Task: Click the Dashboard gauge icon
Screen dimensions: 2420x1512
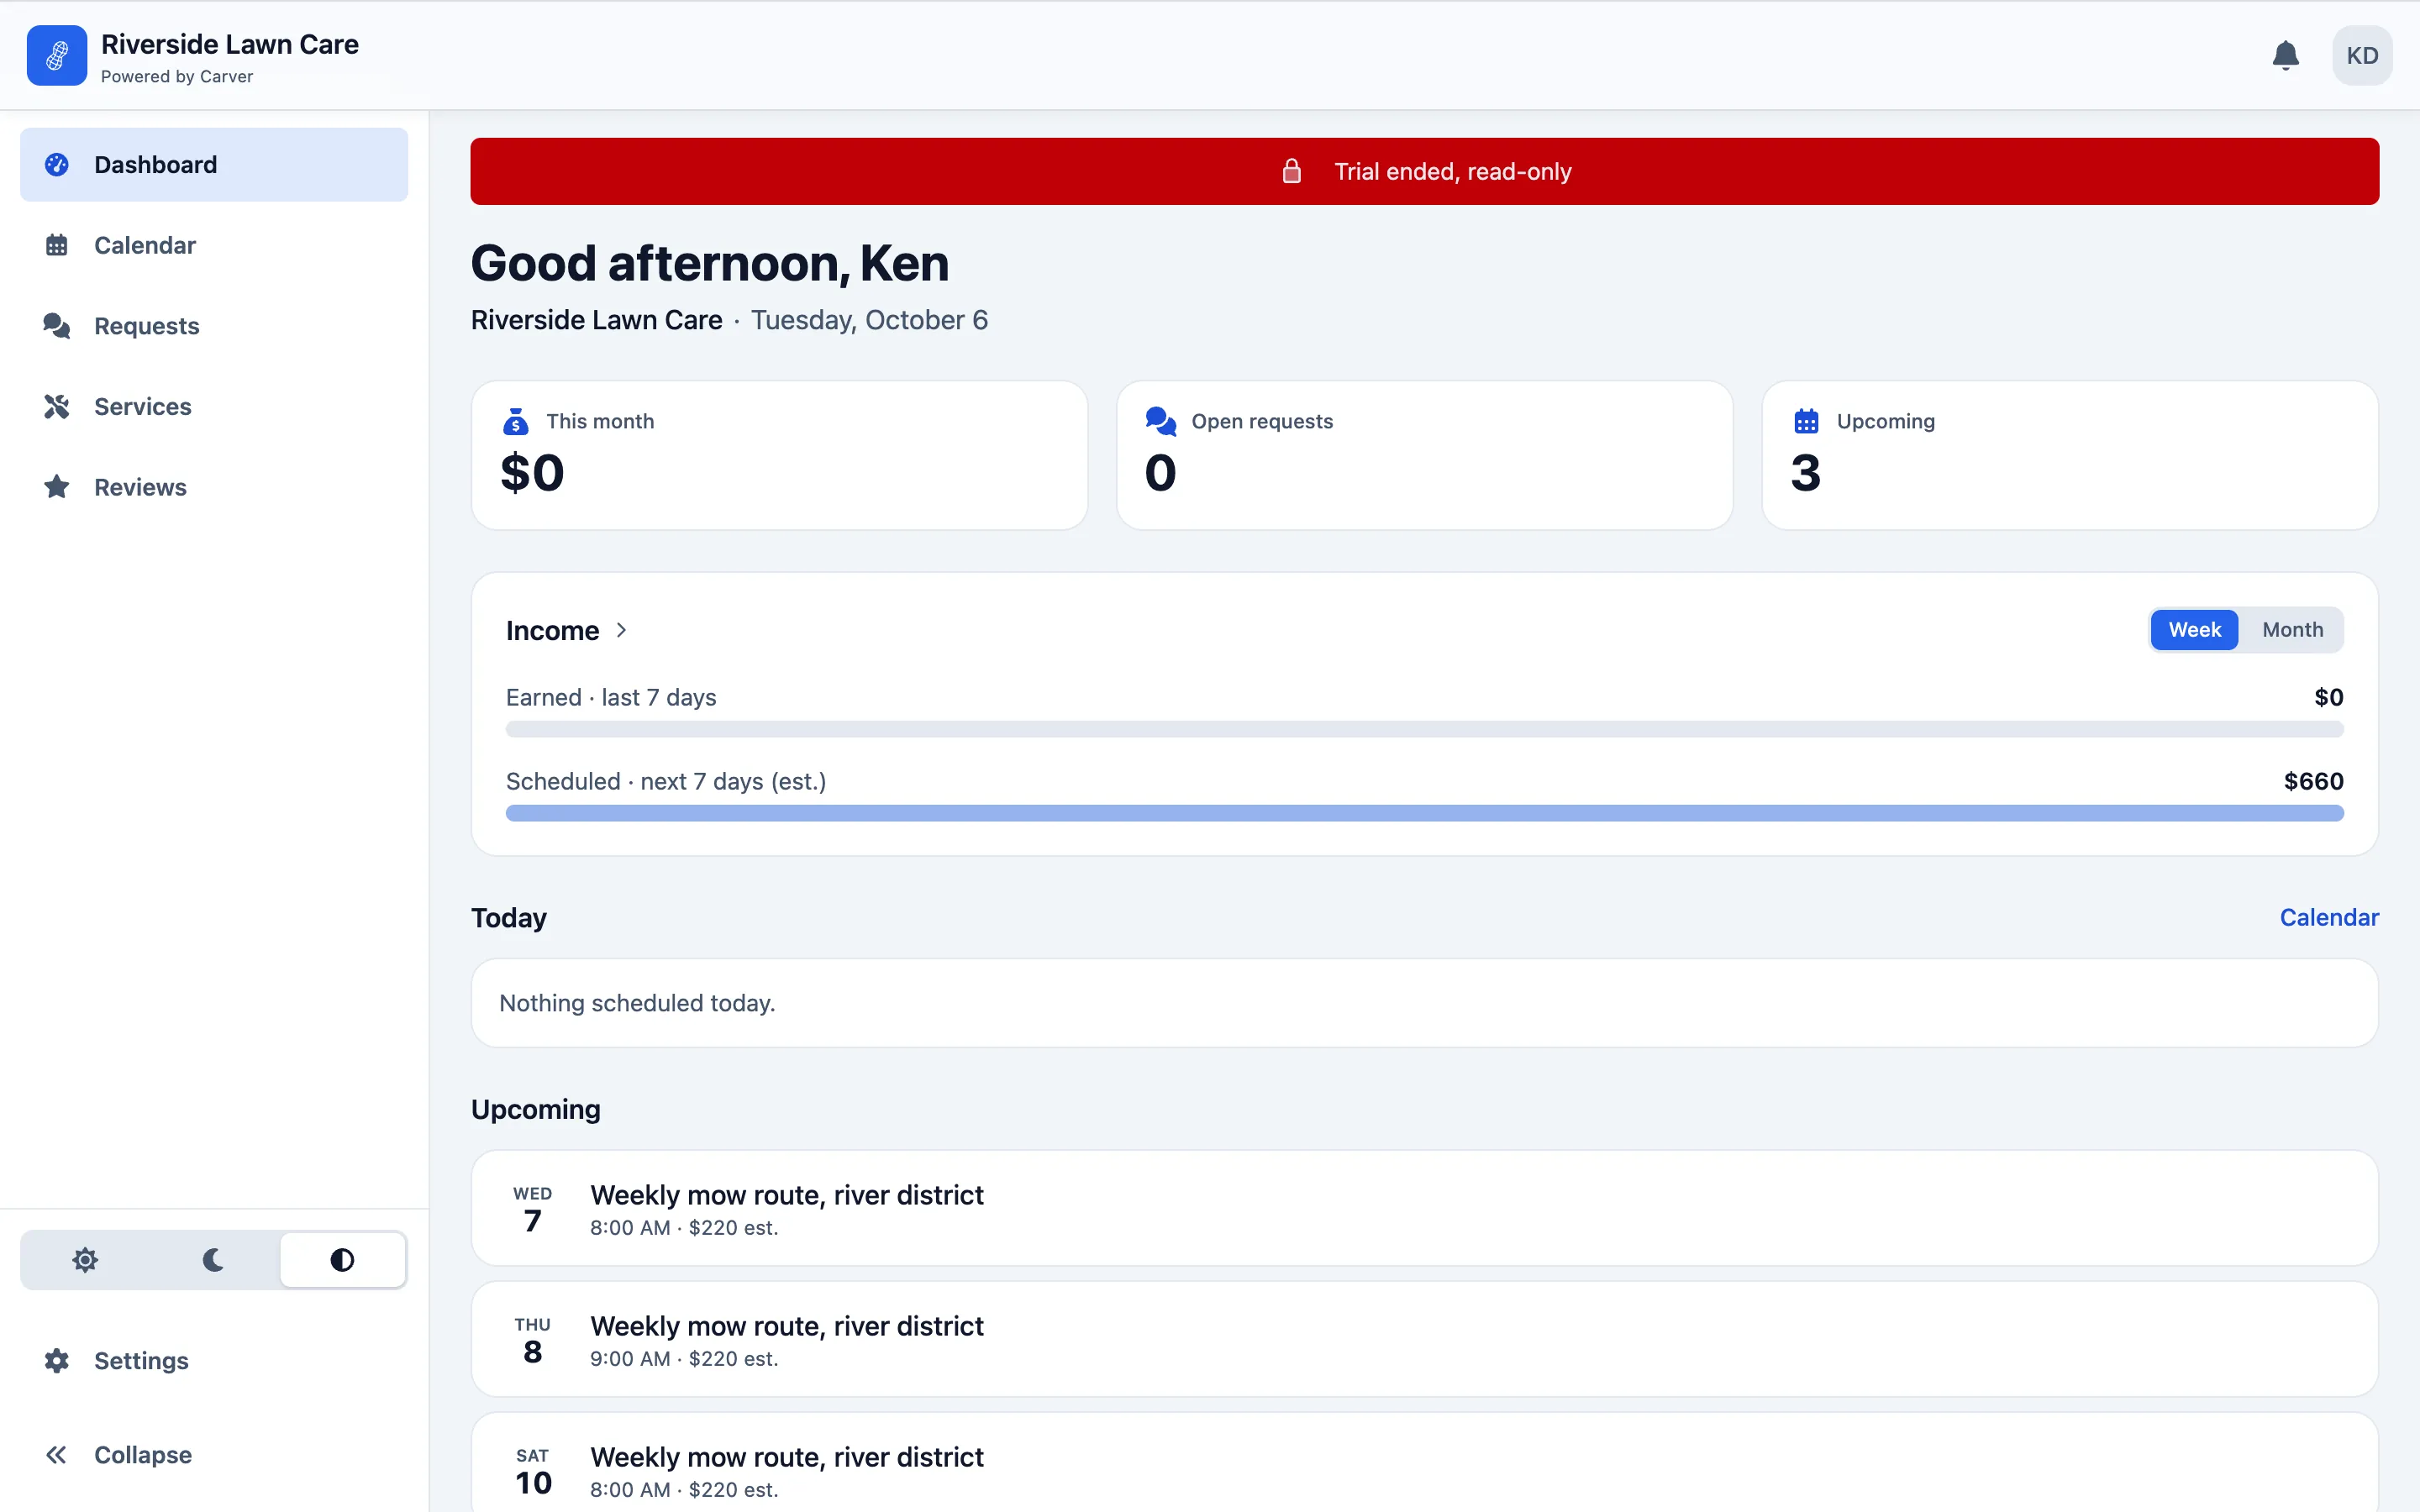Action: coord(57,165)
